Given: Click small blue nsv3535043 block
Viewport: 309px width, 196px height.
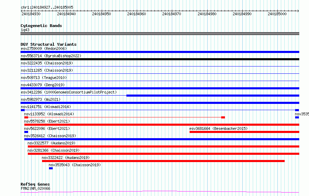Looking at the screenshot, I should click(51, 168).
